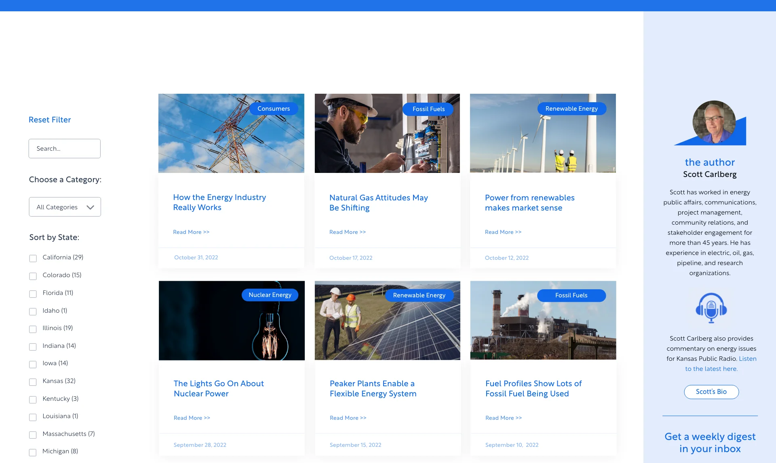This screenshot has width=776, height=463.
Task: Click the Consumers category tag
Action: pos(274,109)
